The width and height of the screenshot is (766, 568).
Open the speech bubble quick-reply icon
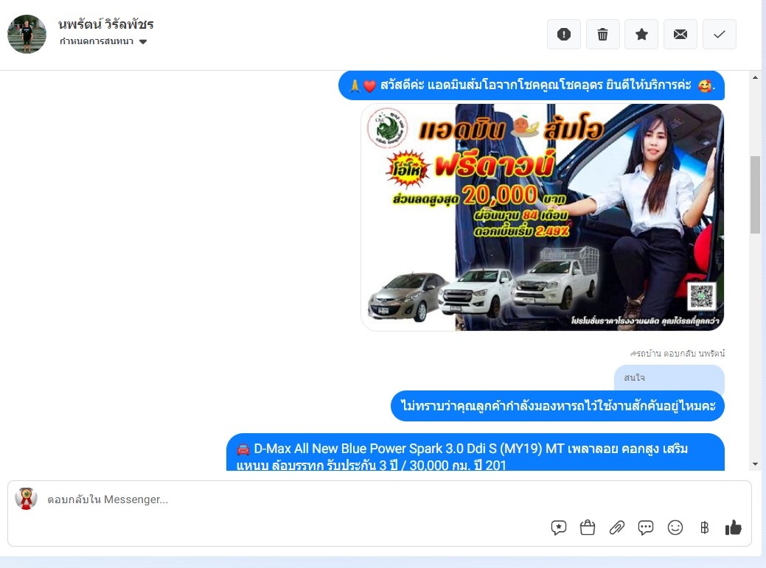pos(646,527)
